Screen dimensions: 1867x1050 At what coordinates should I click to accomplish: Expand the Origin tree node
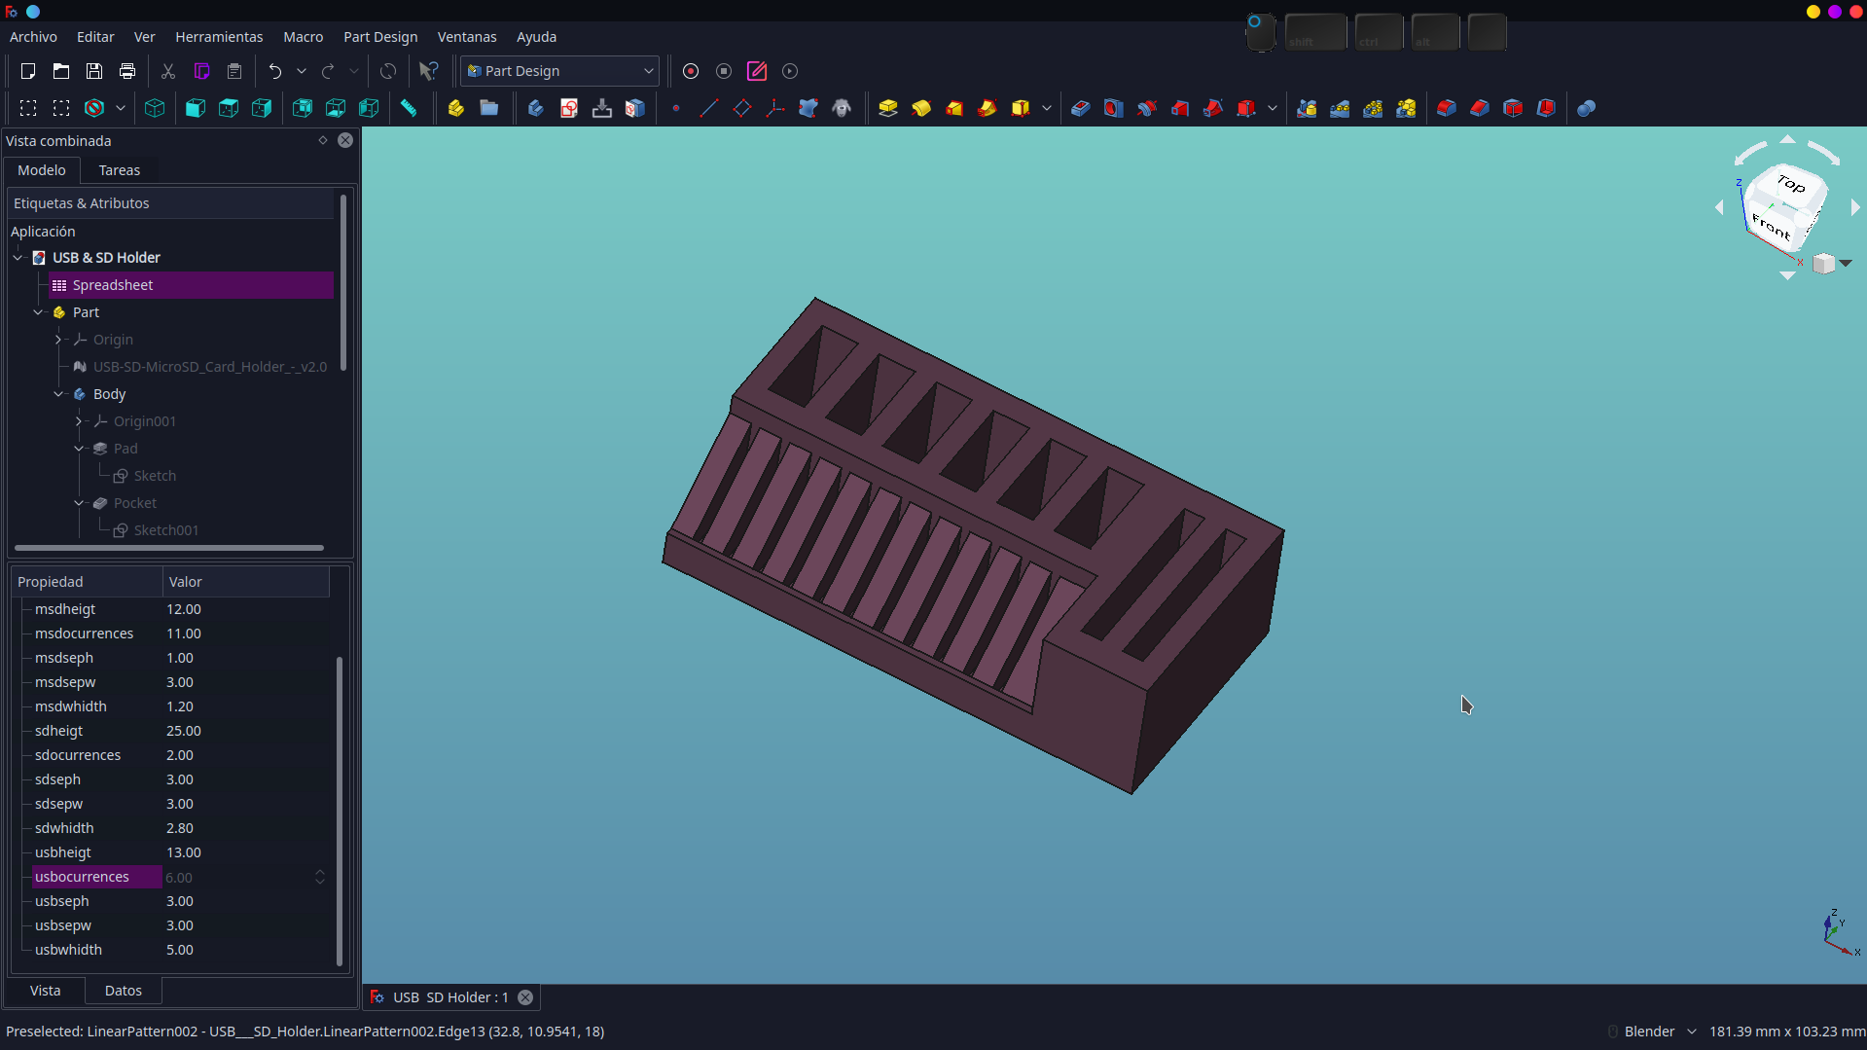click(58, 340)
